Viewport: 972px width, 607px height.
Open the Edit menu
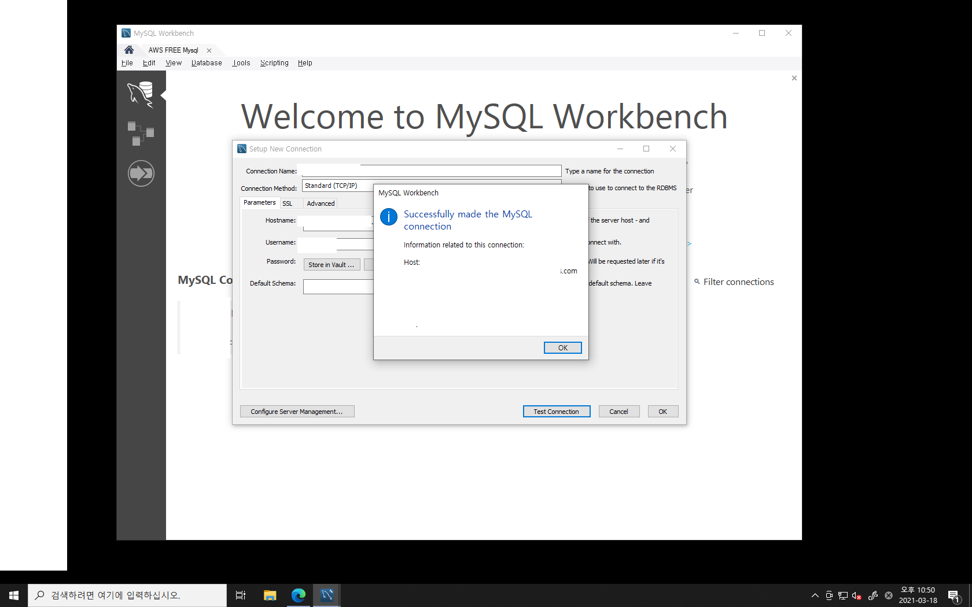[149, 63]
